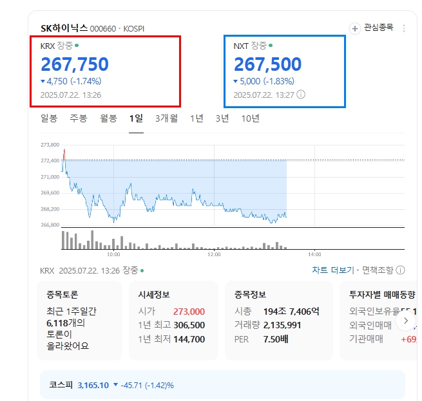
Task: Click the info icon next to 면책조항
Action: click(400, 270)
